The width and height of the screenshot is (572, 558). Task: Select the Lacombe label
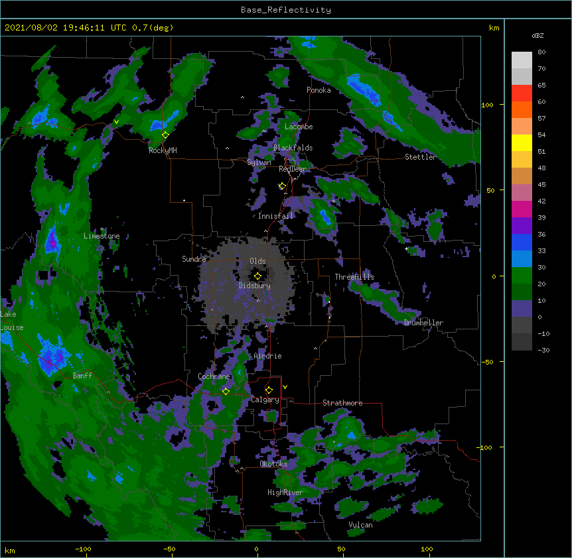point(299,127)
